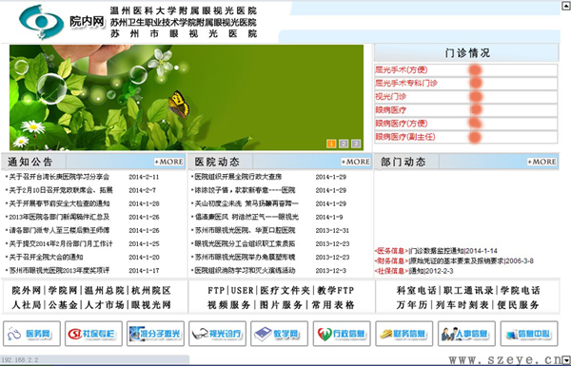Open the 视光门诊 outpatient entry

(x=390, y=97)
